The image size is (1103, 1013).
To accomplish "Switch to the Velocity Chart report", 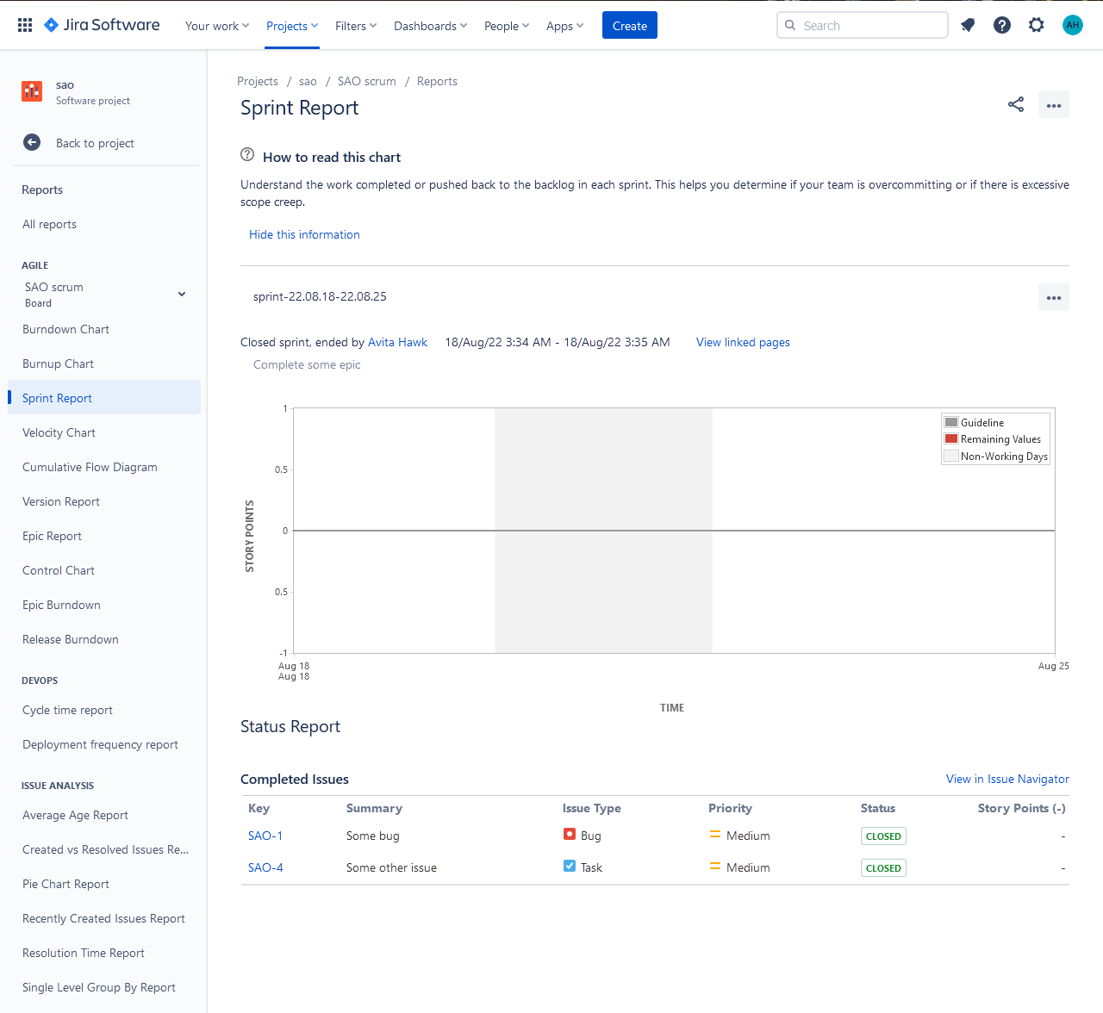I will (59, 432).
